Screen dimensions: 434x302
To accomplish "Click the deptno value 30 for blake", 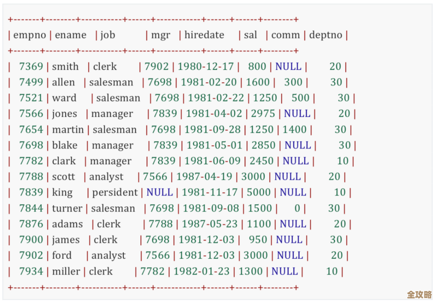I will pyautogui.click(x=344, y=145).
